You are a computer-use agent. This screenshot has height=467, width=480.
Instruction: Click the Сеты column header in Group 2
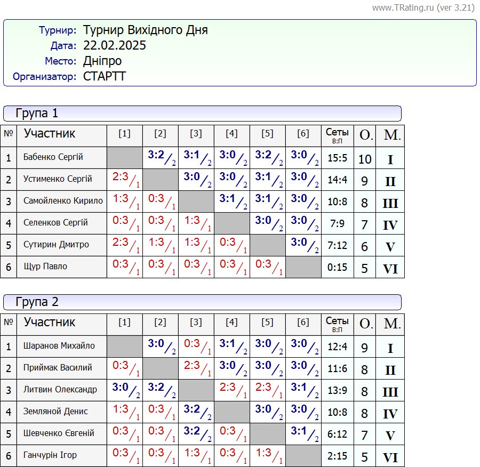337,323
